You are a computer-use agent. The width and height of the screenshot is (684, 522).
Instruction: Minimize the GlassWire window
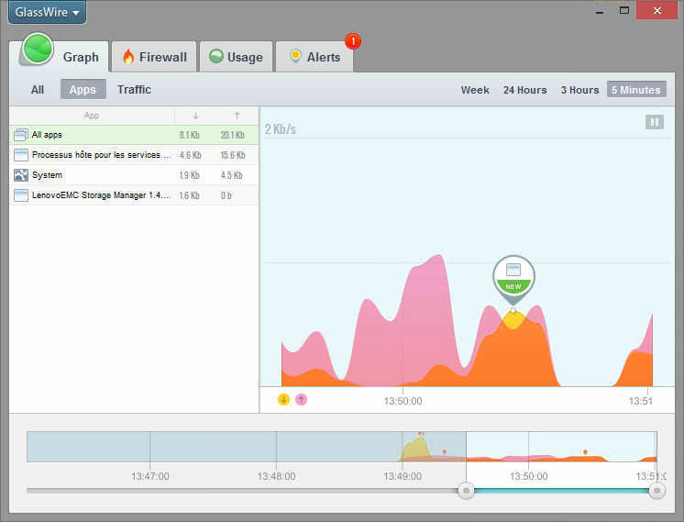tap(600, 11)
